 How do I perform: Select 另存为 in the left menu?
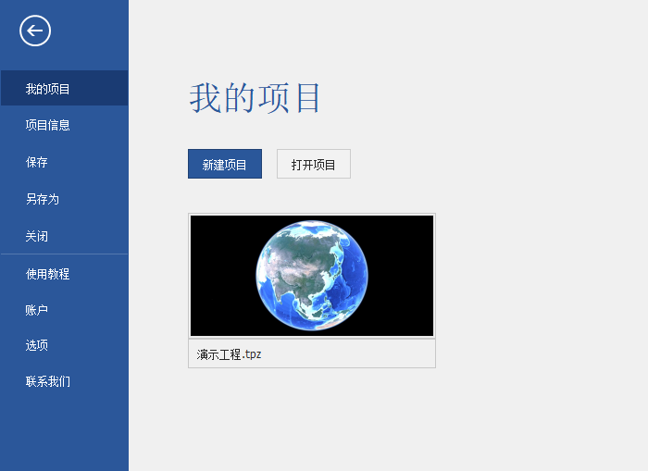(x=43, y=199)
